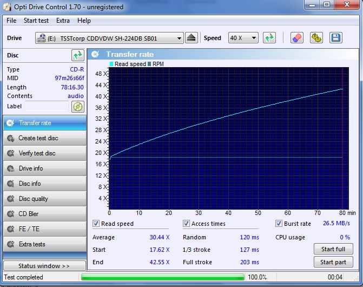Click the Start part button
Image resolution: width=363 pixels, height=287 pixels.
333,262
